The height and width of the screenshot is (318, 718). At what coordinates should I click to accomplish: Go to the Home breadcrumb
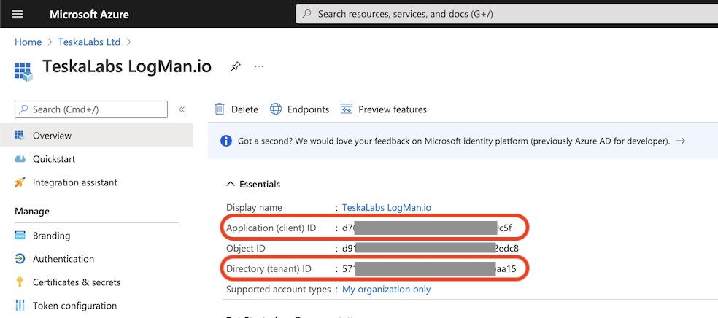pyautogui.click(x=28, y=42)
